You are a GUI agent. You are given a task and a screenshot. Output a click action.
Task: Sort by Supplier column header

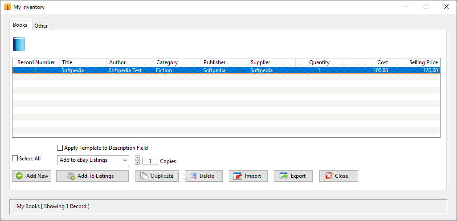pyautogui.click(x=272, y=62)
